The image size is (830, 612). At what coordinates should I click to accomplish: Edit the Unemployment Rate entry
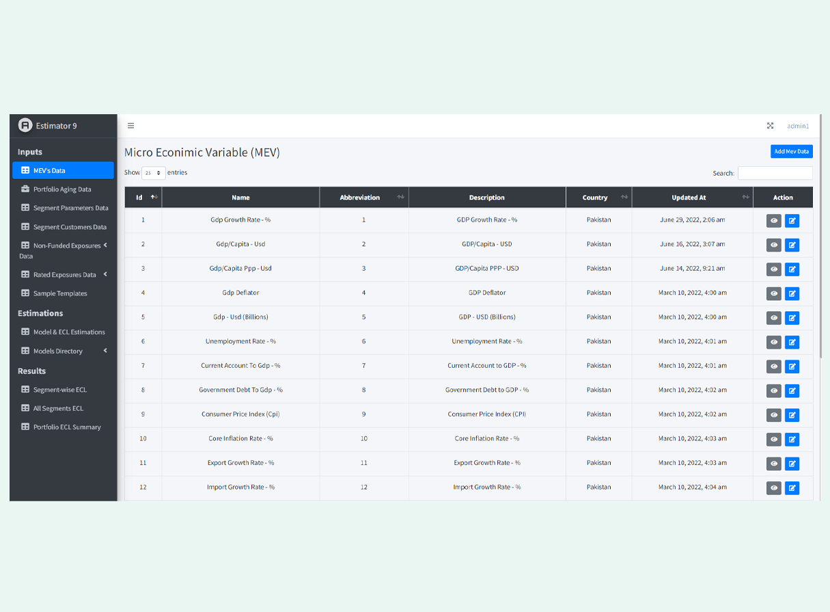point(792,342)
